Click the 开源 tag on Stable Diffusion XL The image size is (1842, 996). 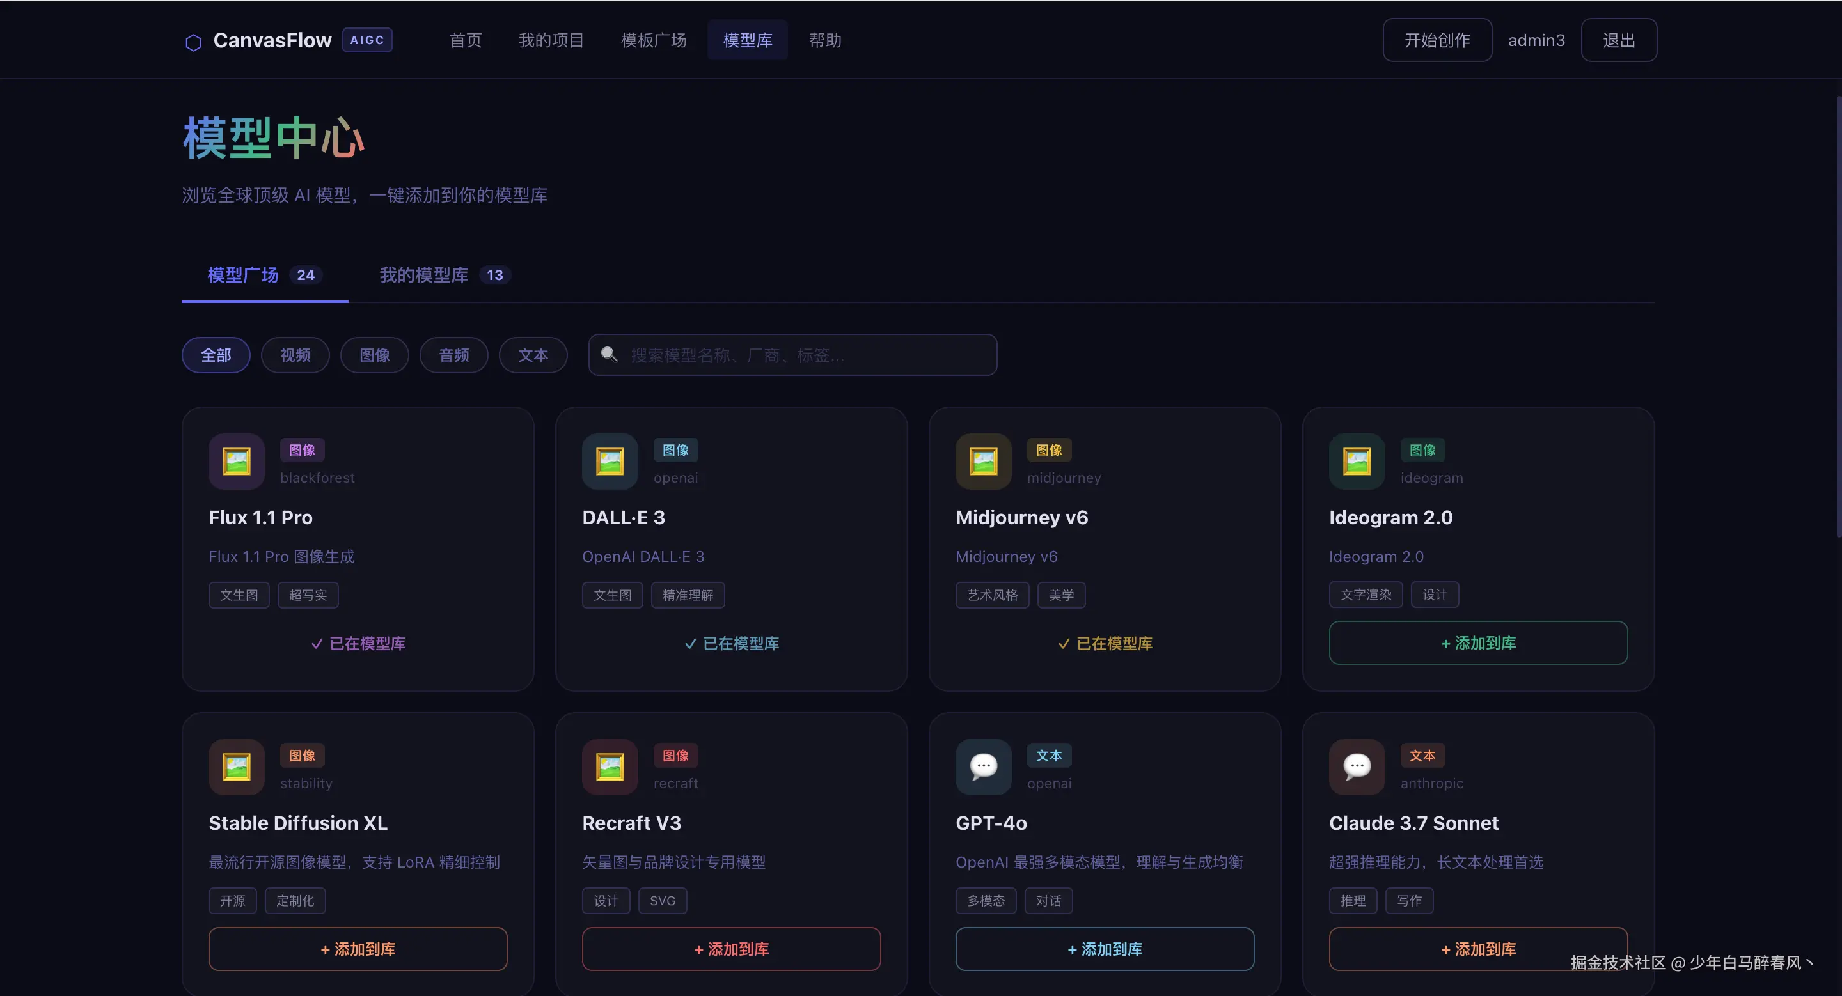coord(232,901)
